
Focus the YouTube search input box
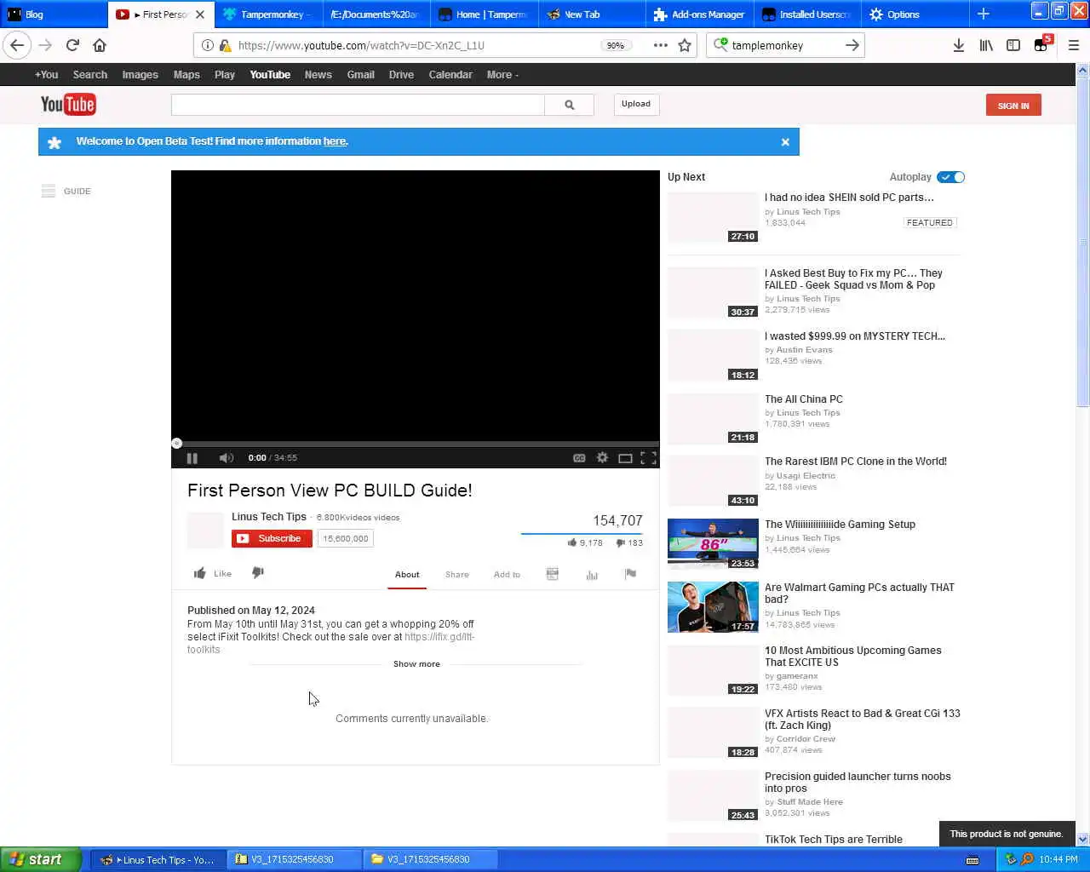(358, 105)
